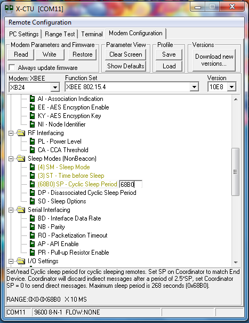Select the AP - API Enable row
The height and width of the screenshot is (323, 249).
[x=58, y=244]
